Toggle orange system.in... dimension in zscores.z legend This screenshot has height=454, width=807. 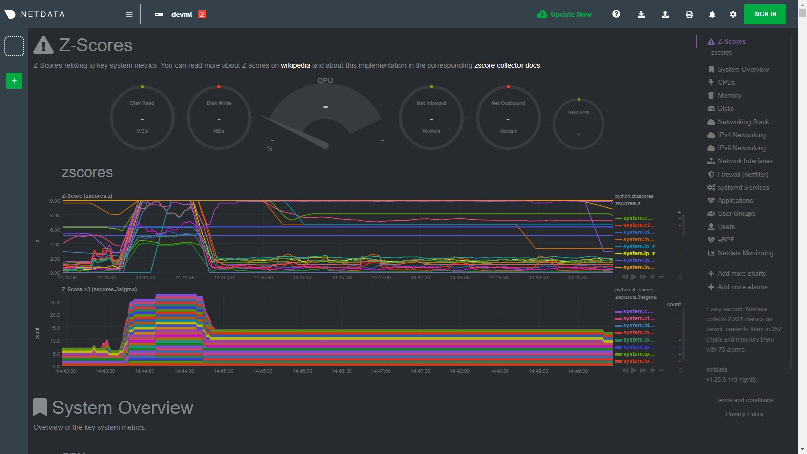tap(635, 239)
